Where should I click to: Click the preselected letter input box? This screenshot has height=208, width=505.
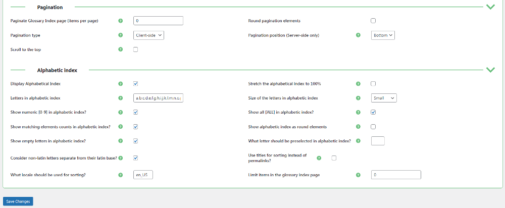point(378,141)
